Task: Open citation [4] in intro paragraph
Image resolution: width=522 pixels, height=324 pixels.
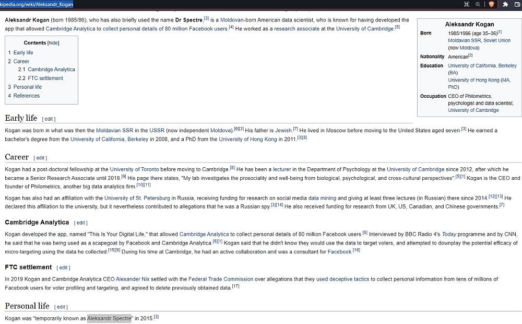Action: point(231,27)
